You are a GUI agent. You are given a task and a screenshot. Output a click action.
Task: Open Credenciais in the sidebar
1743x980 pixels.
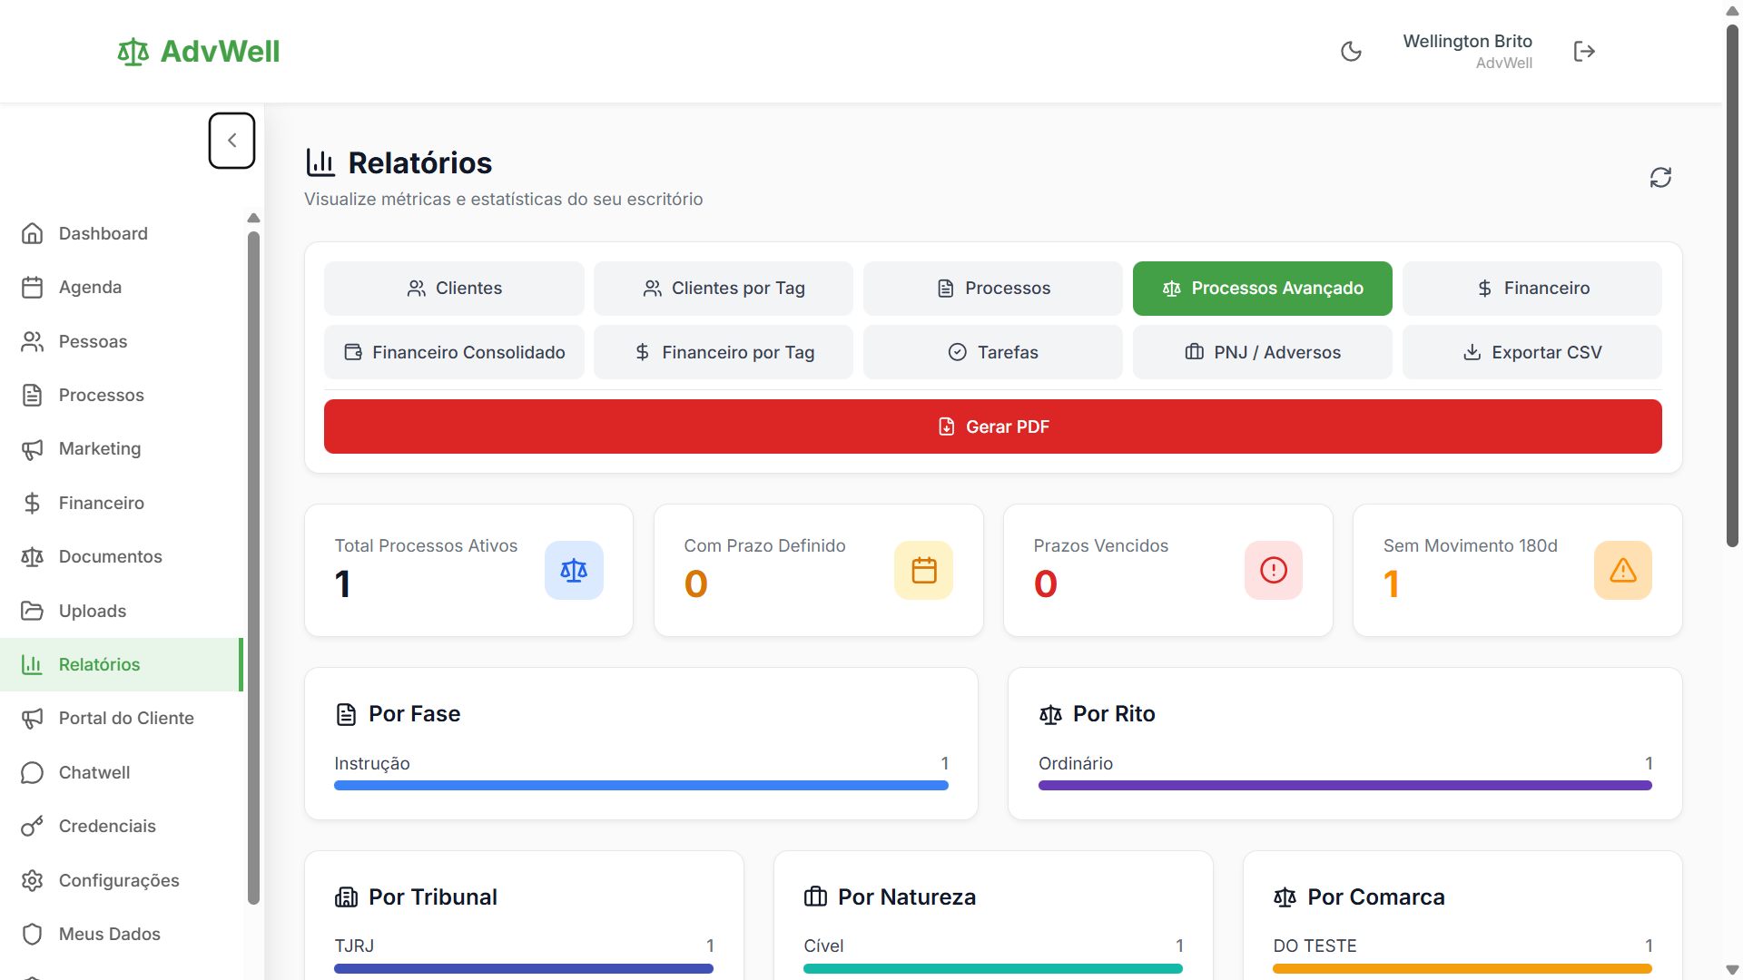[107, 826]
